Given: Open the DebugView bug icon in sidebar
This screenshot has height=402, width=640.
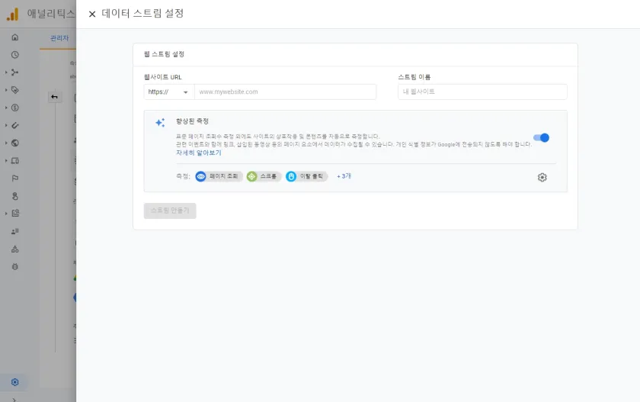Looking at the screenshot, I should (x=15, y=267).
